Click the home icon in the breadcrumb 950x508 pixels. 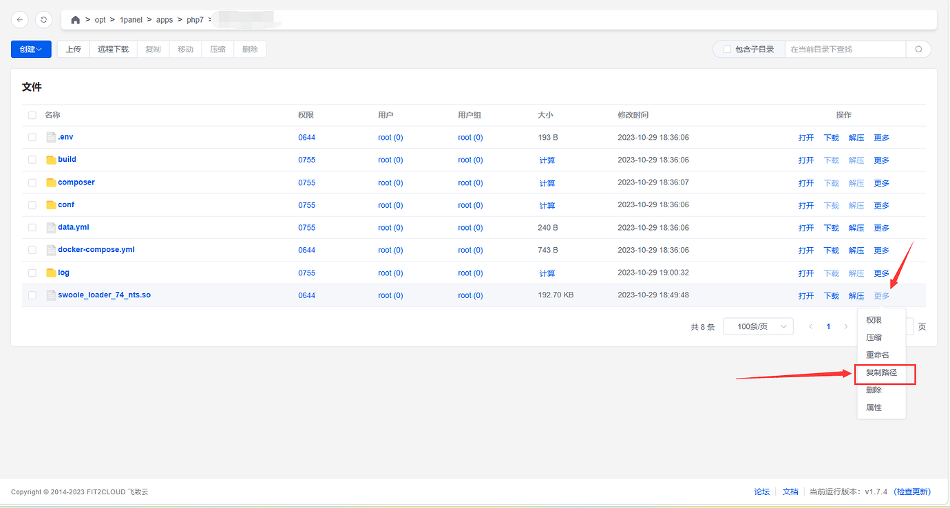pyautogui.click(x=75, y=20)
